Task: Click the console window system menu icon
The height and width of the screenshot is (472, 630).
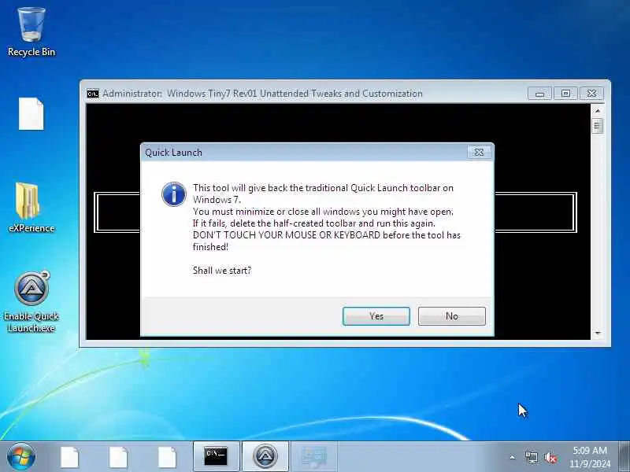Action: pyautogui.click(x=92, y=94)
